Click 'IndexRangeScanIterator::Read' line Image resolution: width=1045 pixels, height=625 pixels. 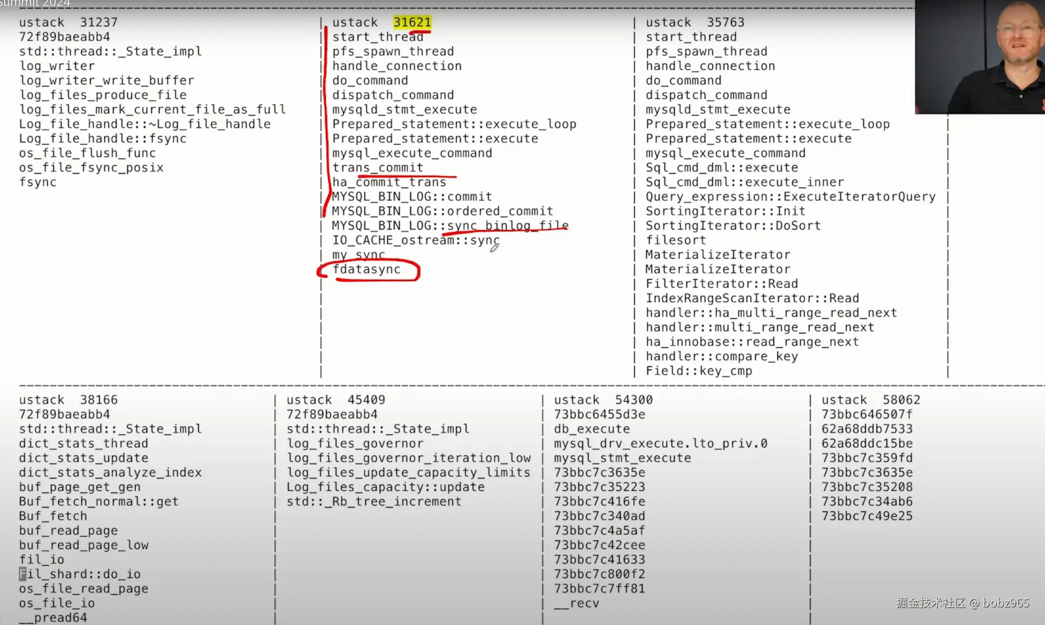click(x=752, y=298)
